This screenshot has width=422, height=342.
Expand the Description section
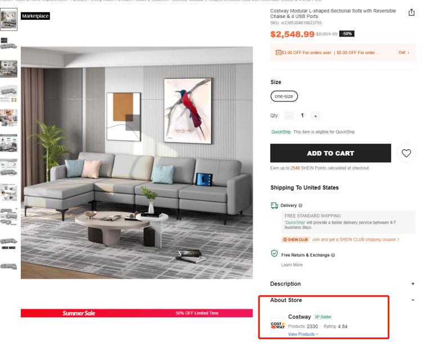click(413, 283)
